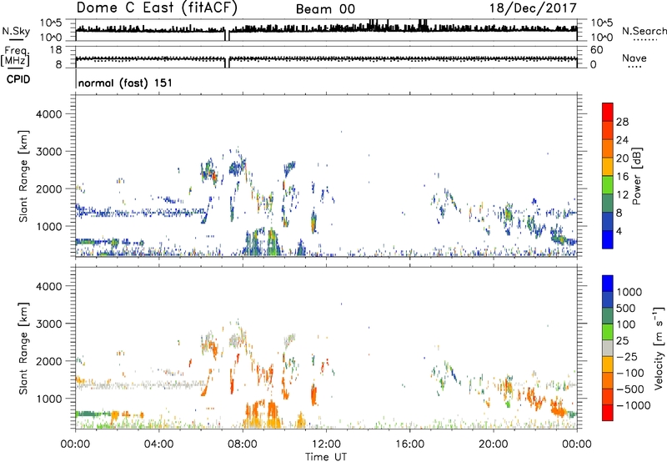This screenshot has width=667, height=462.
Task: Pick the red bottom Velocity colorbar segment
Action: click(x=608, y=413)
